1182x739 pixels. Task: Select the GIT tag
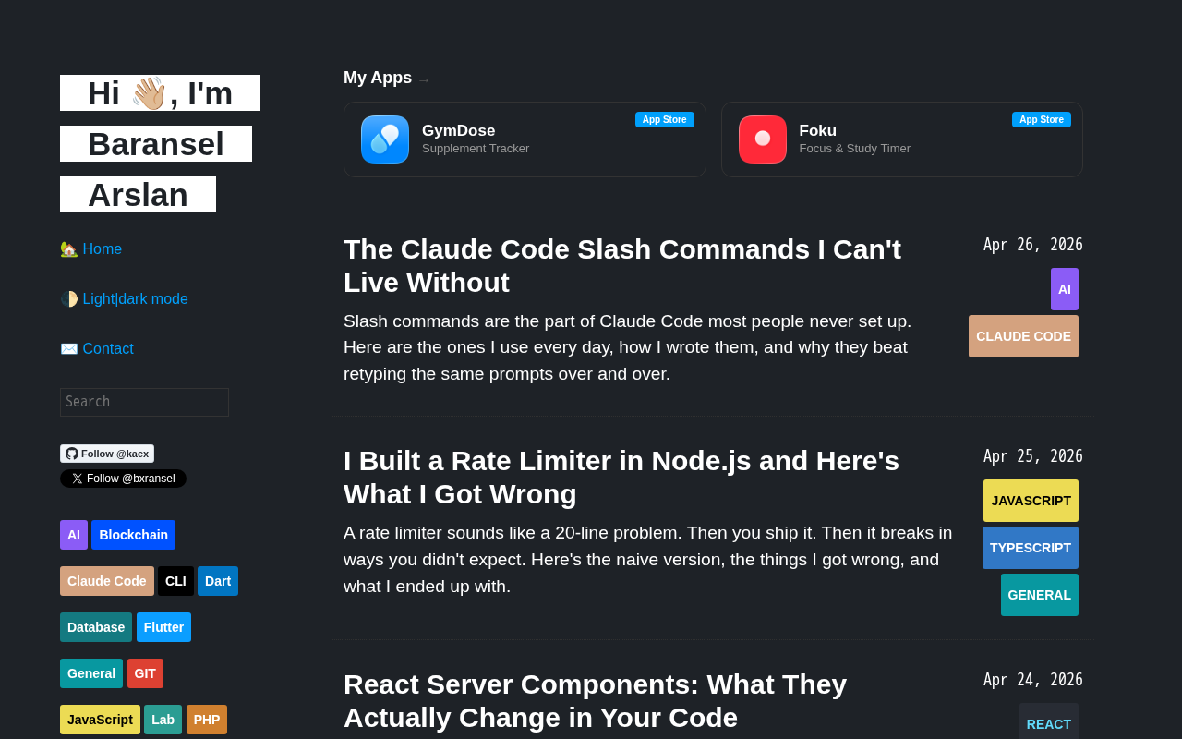coord(145,673)
